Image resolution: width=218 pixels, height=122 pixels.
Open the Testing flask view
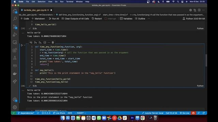point(15,58)
